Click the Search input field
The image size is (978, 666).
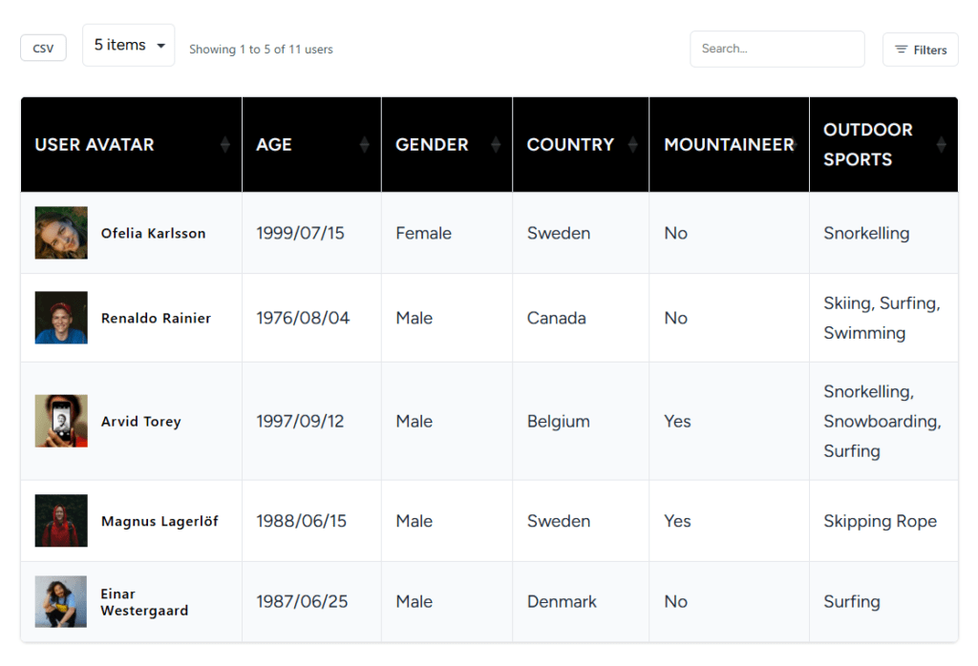click(776, 49)
